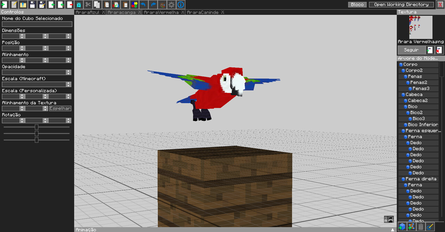Click the Remove Texture red X icon
Viewport: 445px width, 232px height.
click(x=439, y=50)
